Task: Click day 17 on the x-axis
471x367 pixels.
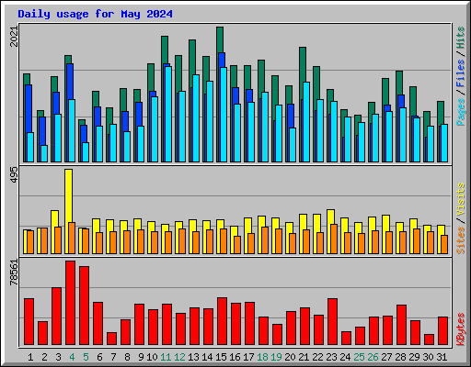Action: tap(248, 357)
